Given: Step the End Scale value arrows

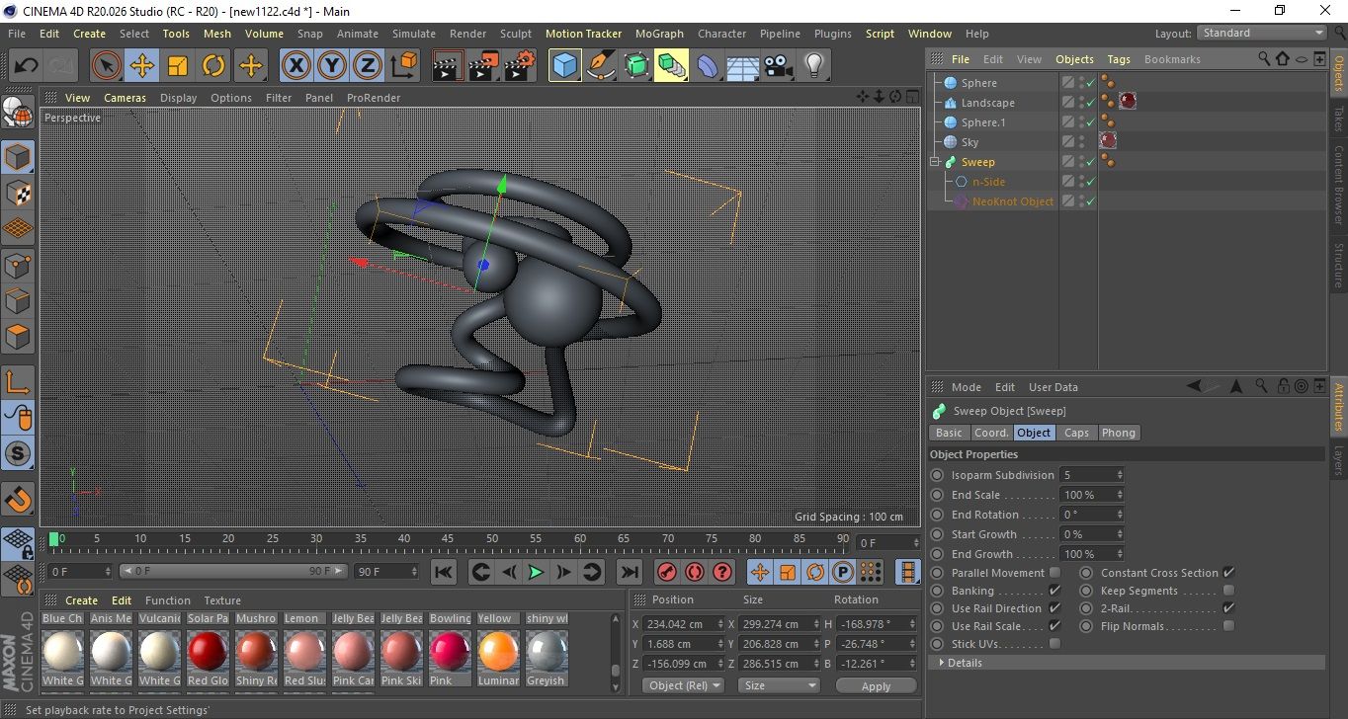Looking at the screenshot, I should [x=1119, y=495].
